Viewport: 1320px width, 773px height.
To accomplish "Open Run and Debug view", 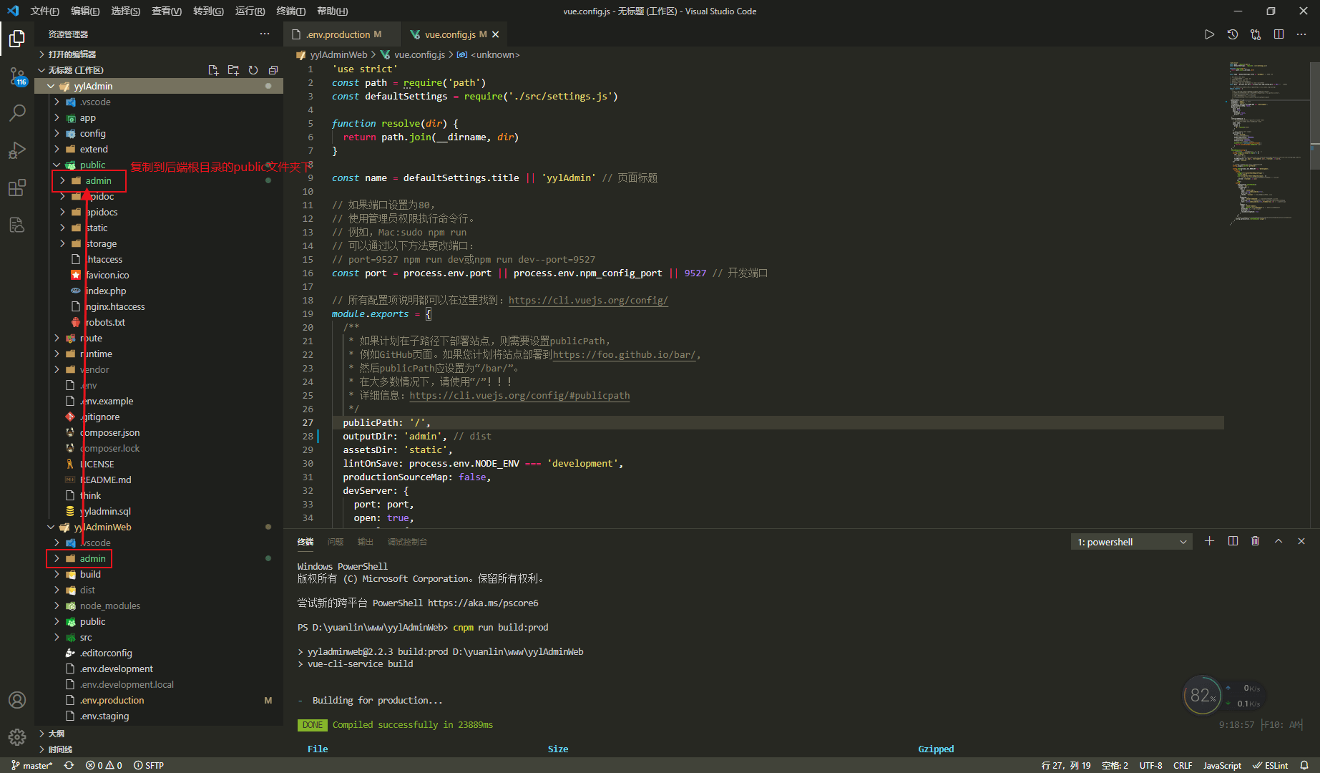I will pyautogui.click(x=17, y=150).
